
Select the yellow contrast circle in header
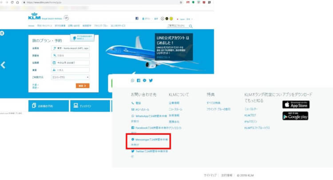click(171, 19)
